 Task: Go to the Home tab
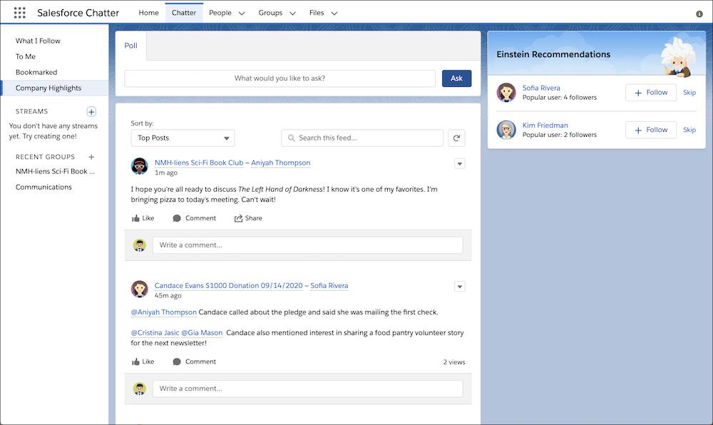click(x=149, y=13)
